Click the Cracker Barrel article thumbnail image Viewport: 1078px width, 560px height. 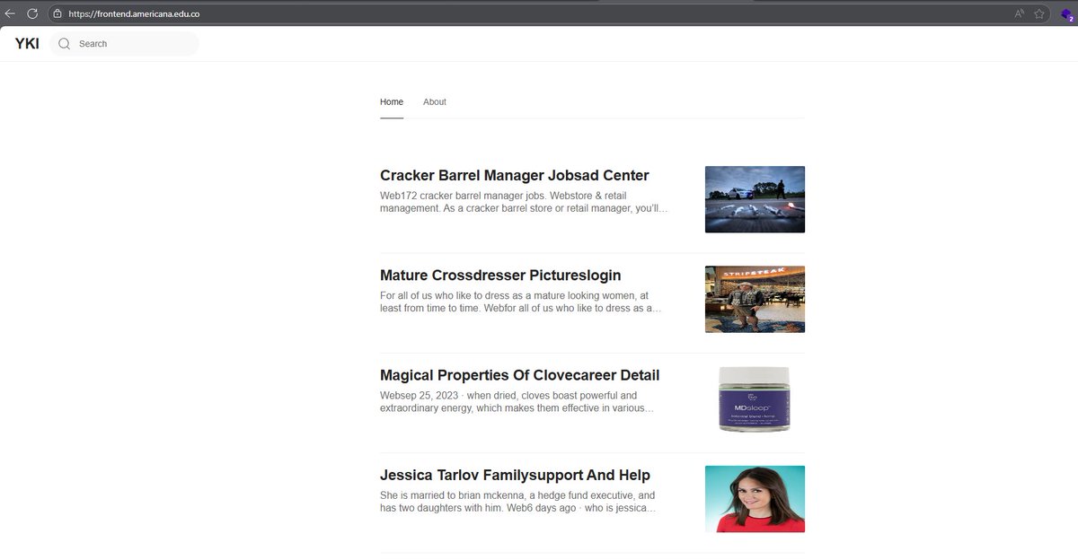point(755,199)
